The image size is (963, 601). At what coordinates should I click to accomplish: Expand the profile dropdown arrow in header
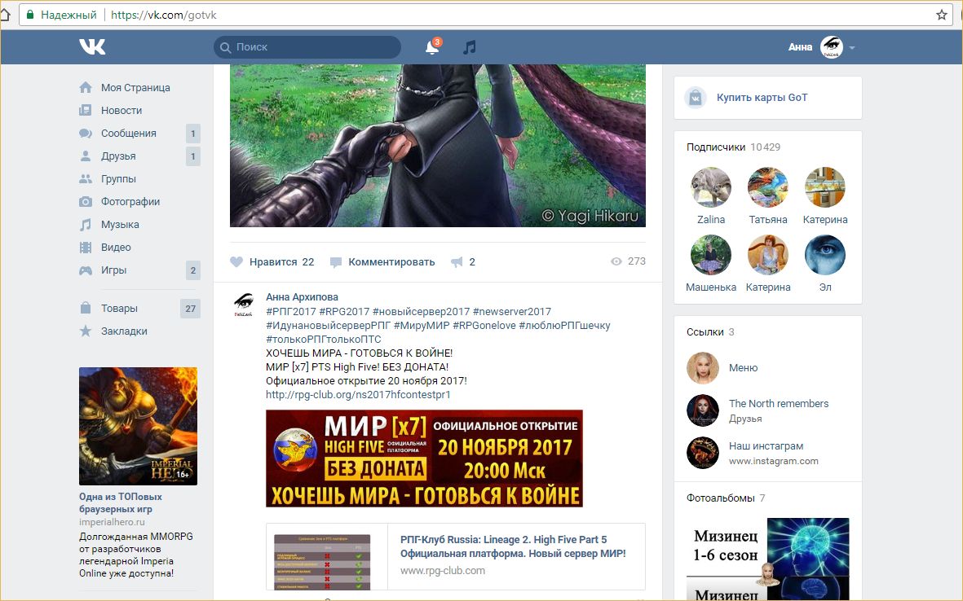(852, 47)
